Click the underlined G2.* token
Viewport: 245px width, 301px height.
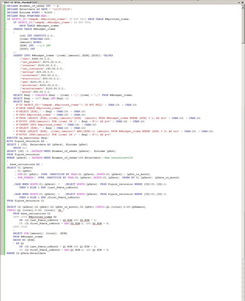pos(60,210)
